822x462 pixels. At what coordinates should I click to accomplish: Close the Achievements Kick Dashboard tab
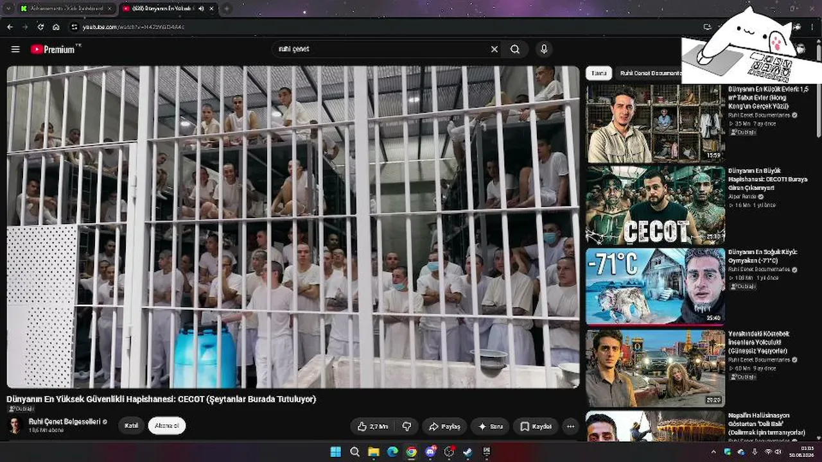109,8
